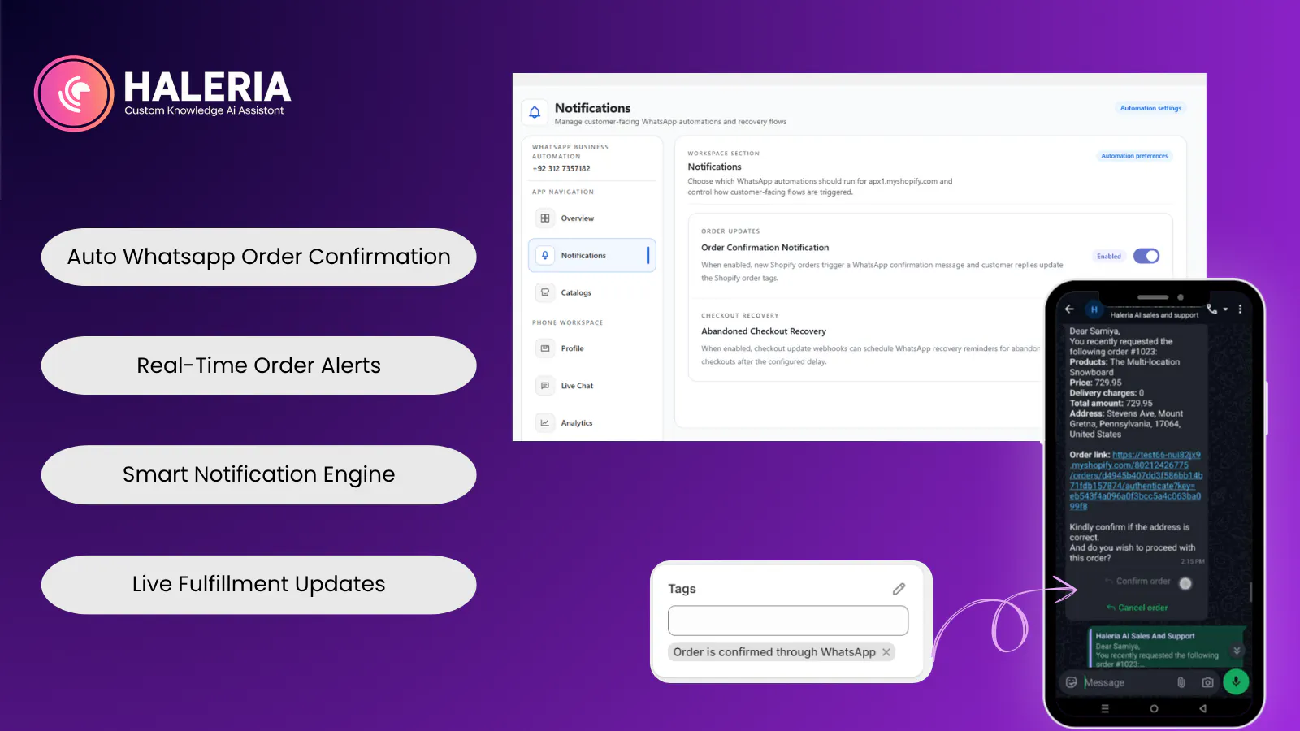The height and width of the screenshot is (731, 1300).
Task: Click the Notifications bell header icon
Action: tap(535, 113)
